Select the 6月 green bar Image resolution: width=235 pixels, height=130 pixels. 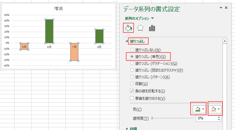click(49, 31)
